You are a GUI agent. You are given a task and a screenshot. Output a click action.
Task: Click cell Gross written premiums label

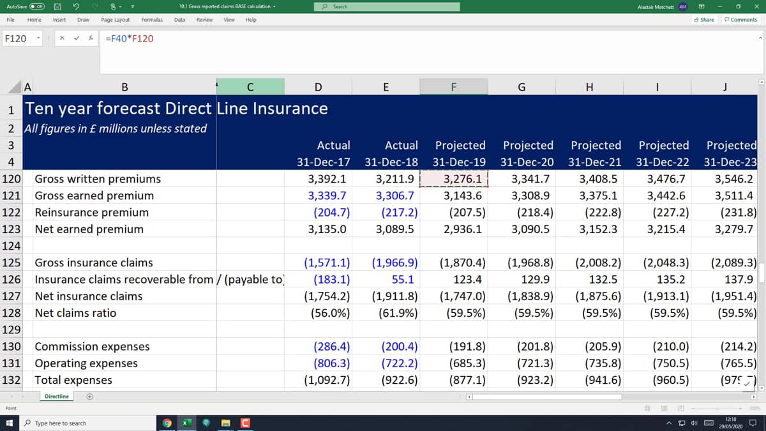coord(98,179)
